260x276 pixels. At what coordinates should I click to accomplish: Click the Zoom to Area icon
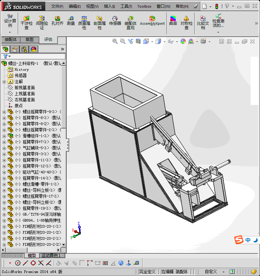tap(123, 41)
